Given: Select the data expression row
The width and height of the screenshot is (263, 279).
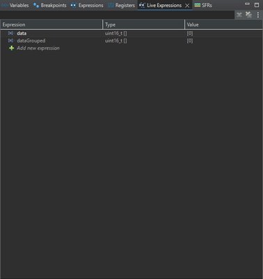Looking at the screenshot, I should click(131, 33).
